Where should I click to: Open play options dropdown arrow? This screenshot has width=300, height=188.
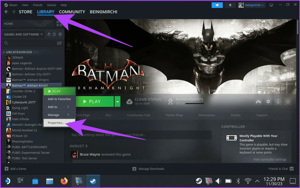117,102
